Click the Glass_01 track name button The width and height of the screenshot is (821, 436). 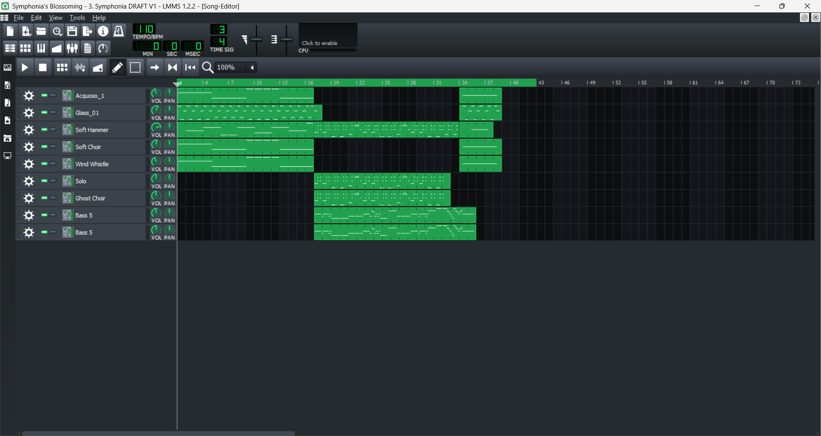point(103,113)
